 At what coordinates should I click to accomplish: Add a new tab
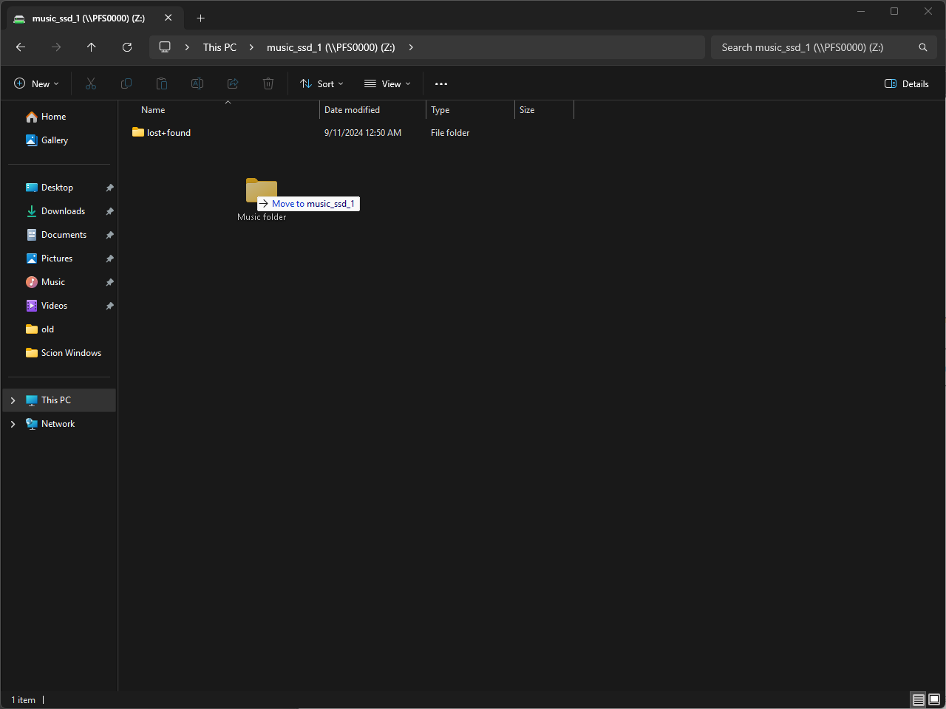click(200, 18)
